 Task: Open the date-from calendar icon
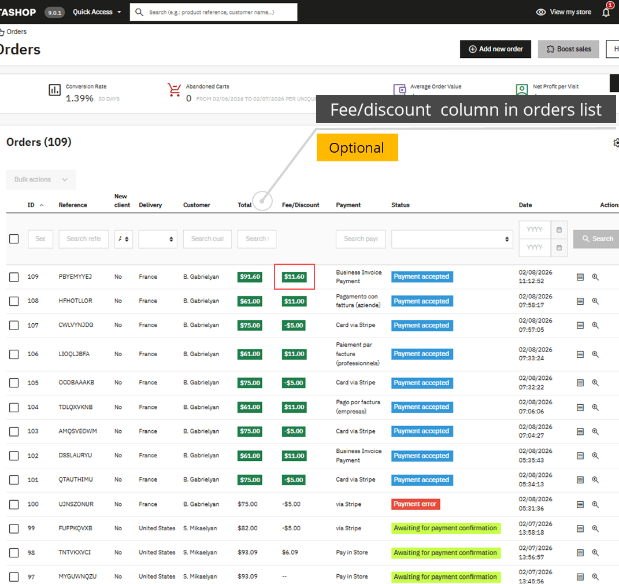pyautogui.click(x=559, y=230)
